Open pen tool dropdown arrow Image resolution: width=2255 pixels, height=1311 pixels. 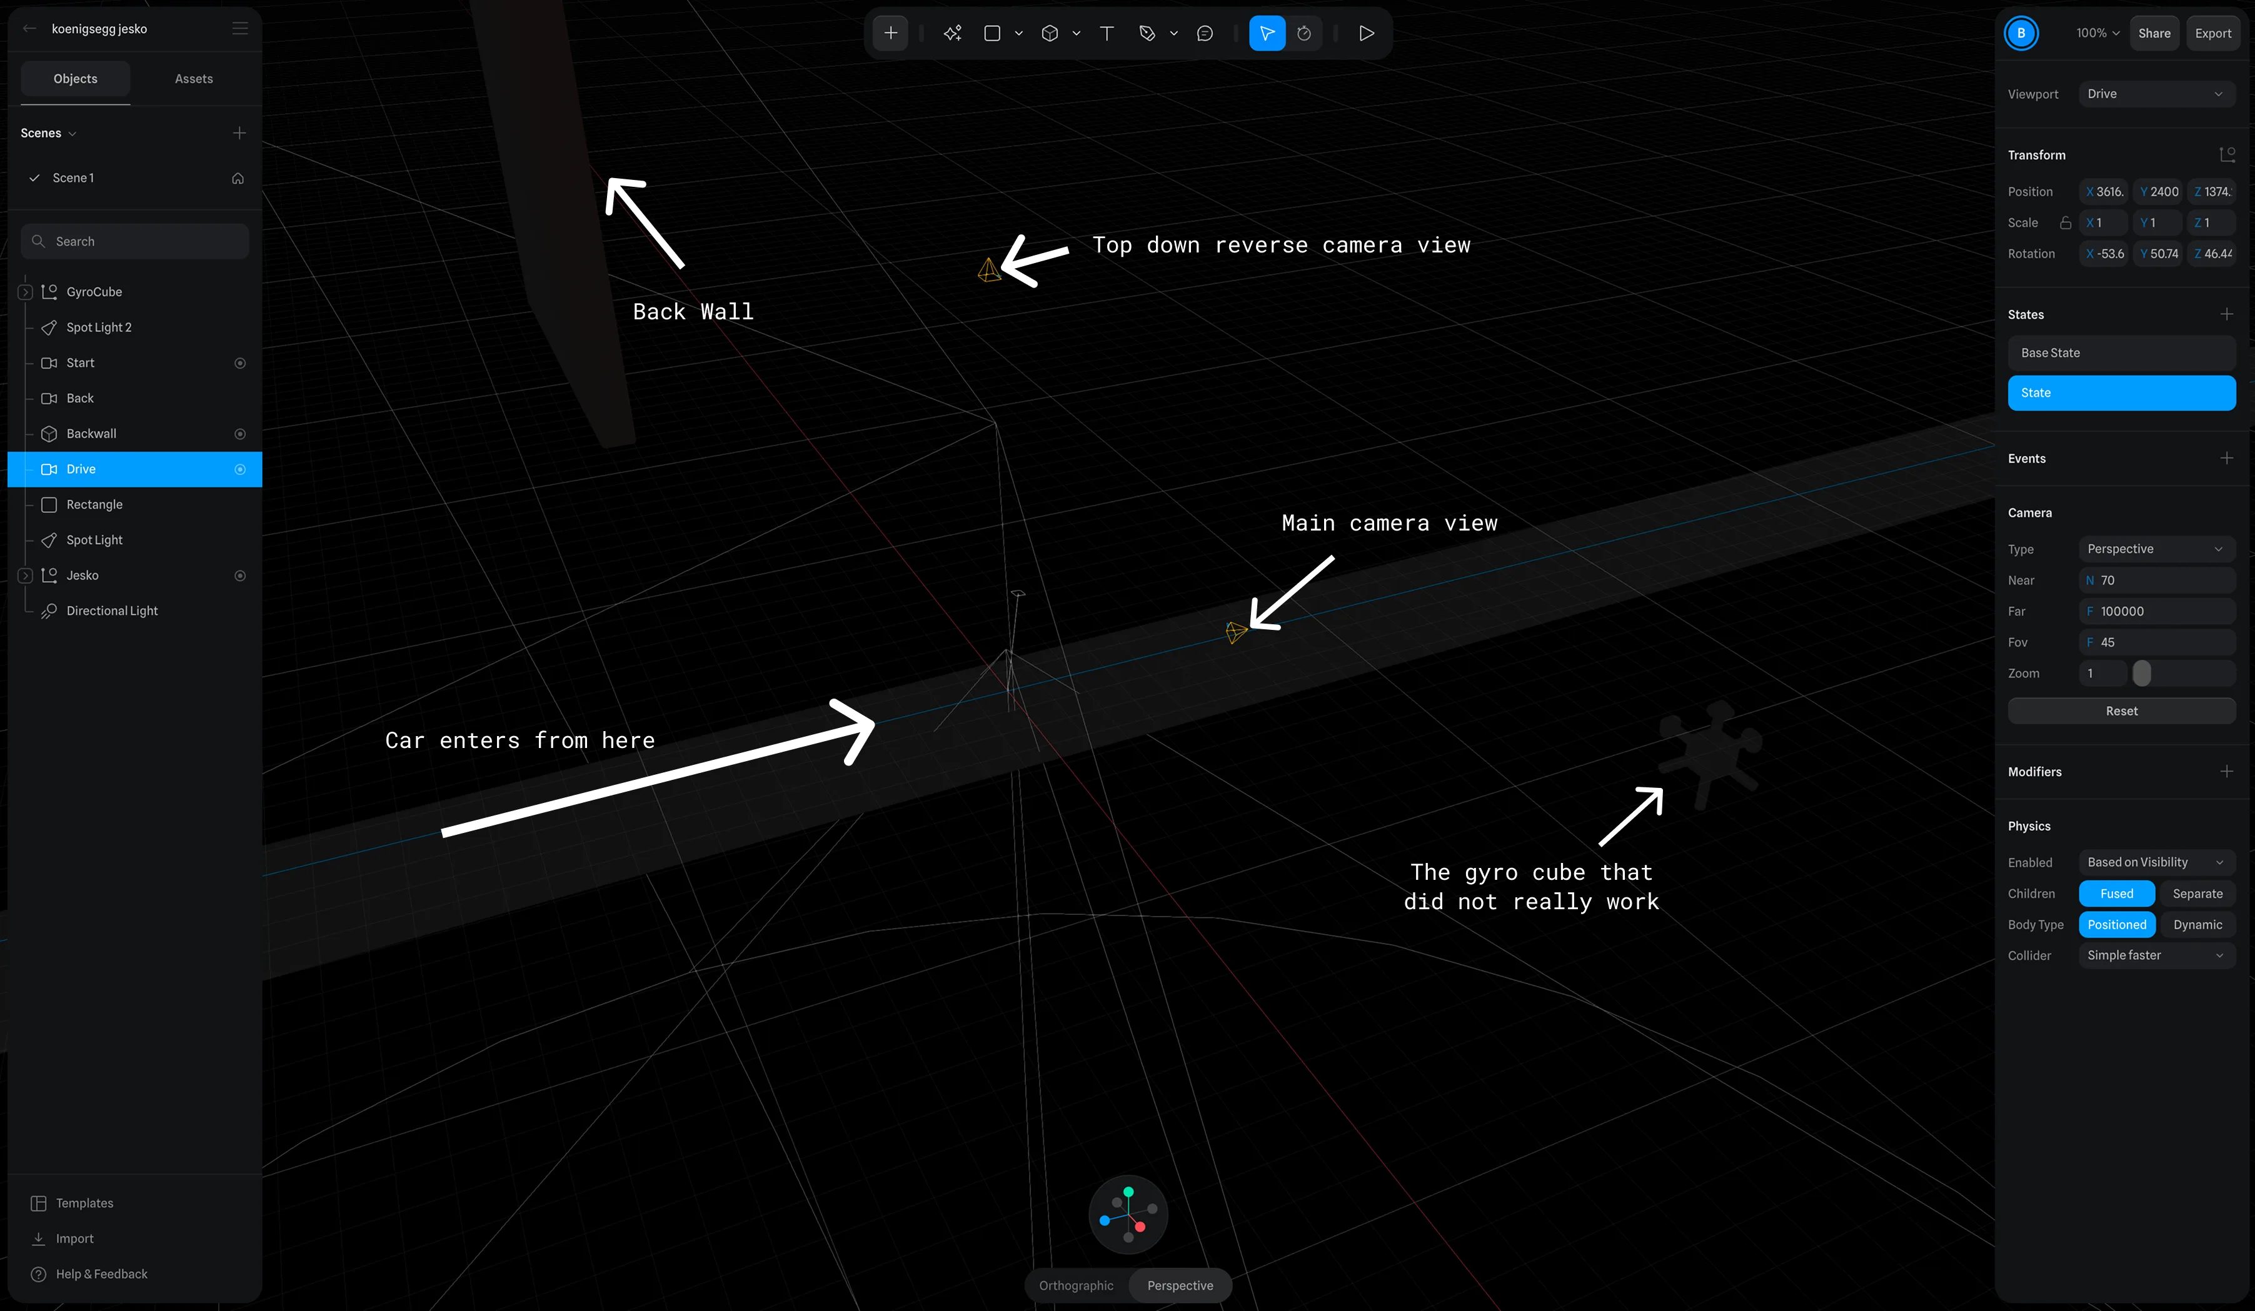coord(1173,33)
